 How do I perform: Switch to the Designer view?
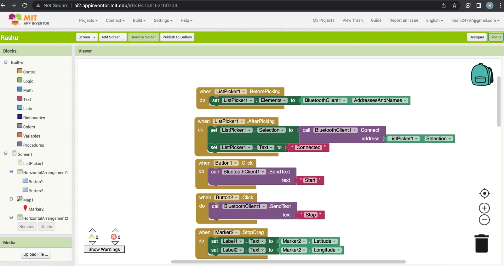(477, 37)
